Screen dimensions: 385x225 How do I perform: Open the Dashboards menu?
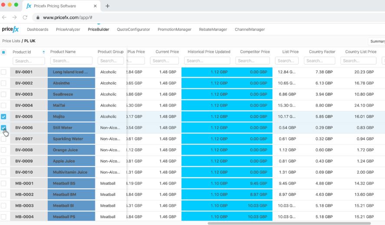coord(38,30)
